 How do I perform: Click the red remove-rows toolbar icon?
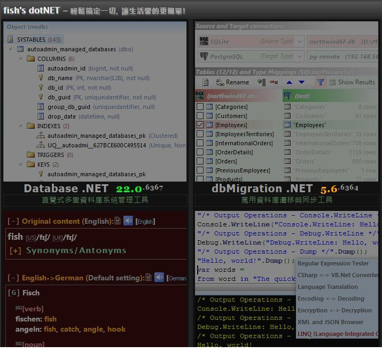(x=274, y=82)
